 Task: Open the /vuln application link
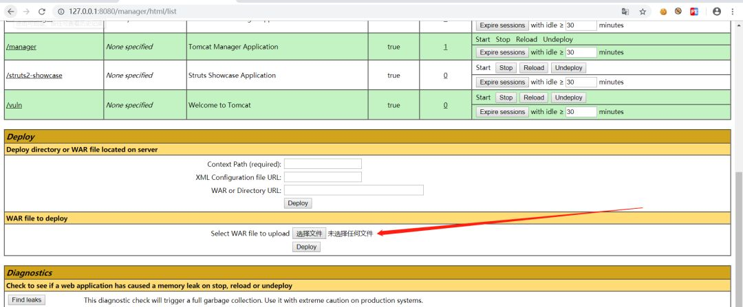click(x=14, y=105)
